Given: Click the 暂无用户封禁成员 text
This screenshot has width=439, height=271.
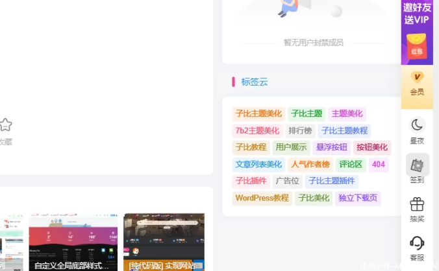Looking at the screenshot, I should coord(313,43).
